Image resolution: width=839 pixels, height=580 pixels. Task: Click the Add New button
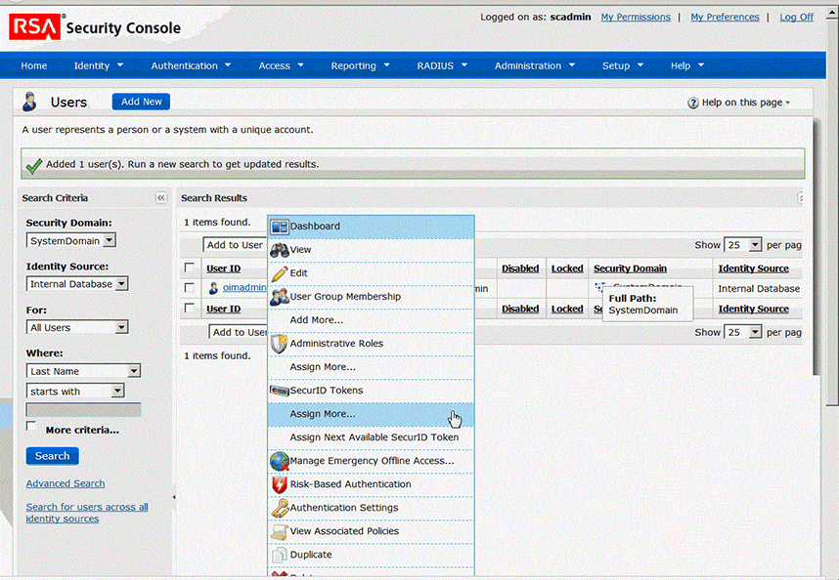point(141,102)
